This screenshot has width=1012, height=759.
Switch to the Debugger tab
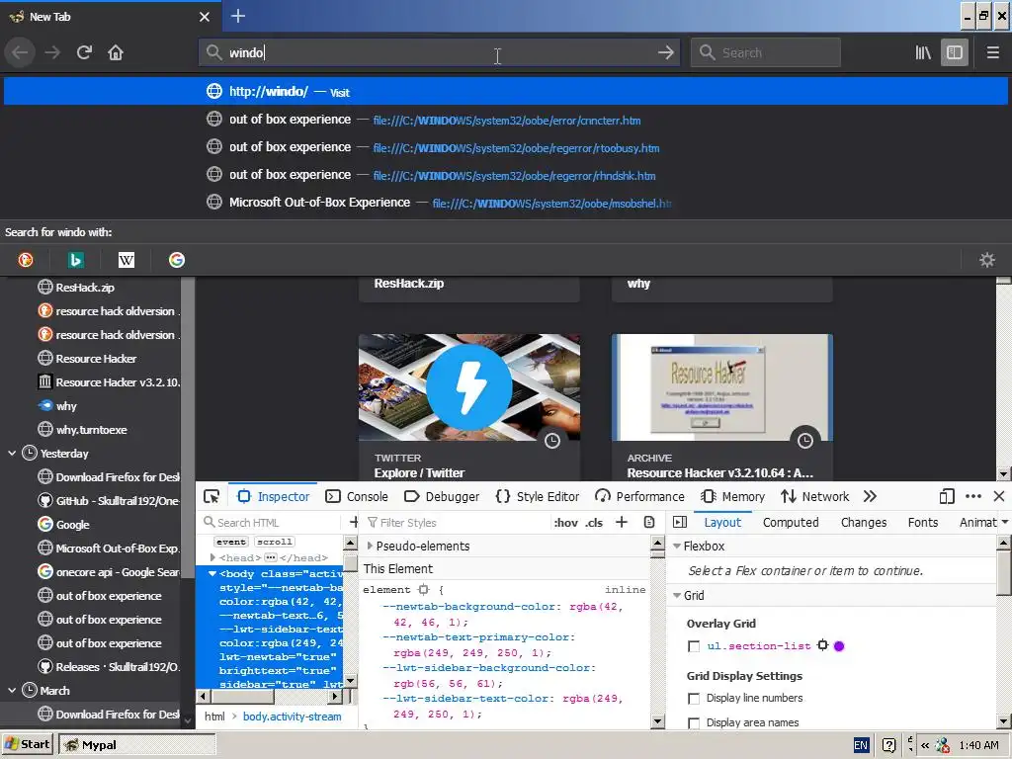click(442, 496)
